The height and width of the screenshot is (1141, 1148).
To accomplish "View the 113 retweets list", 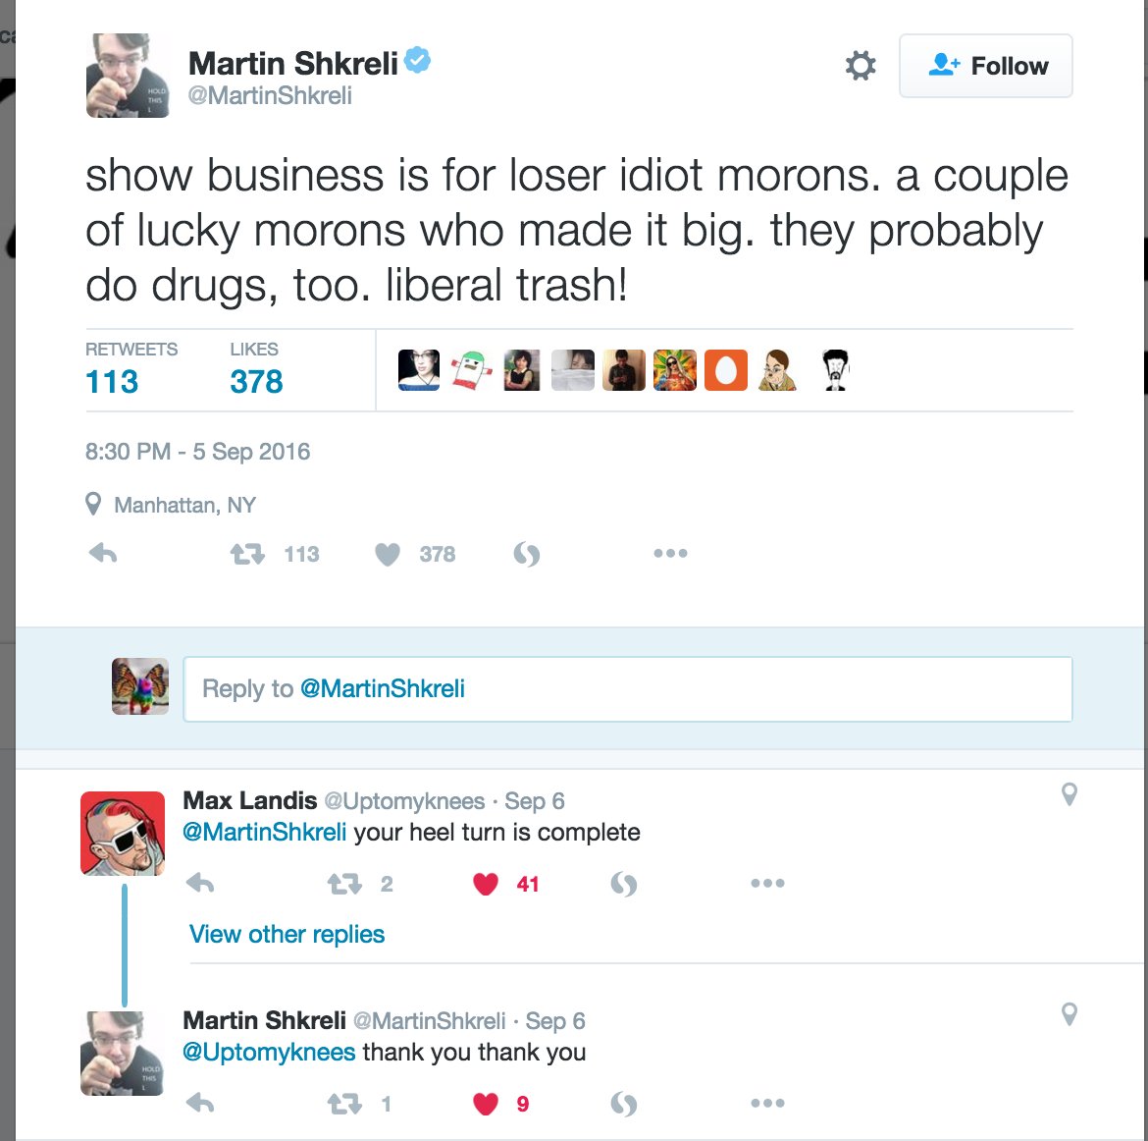I will pyautogui.click(x=112, y=381).
